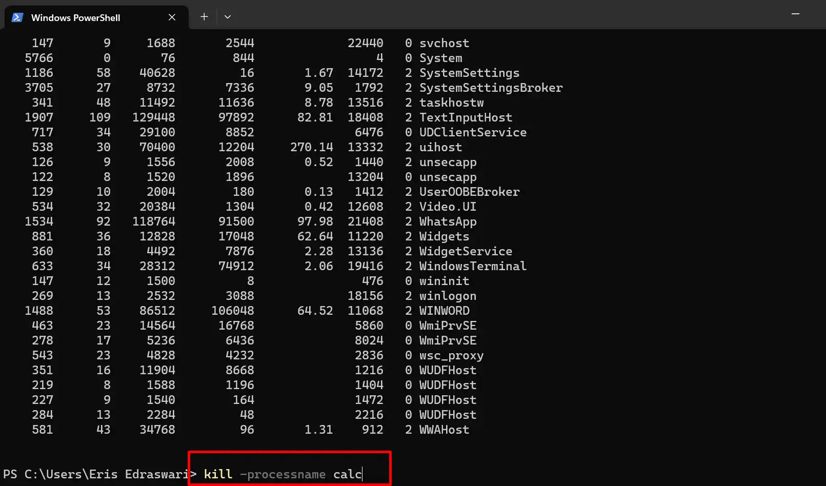
Task: Click the WWAHost process name
Action: (x=444, y=430)
